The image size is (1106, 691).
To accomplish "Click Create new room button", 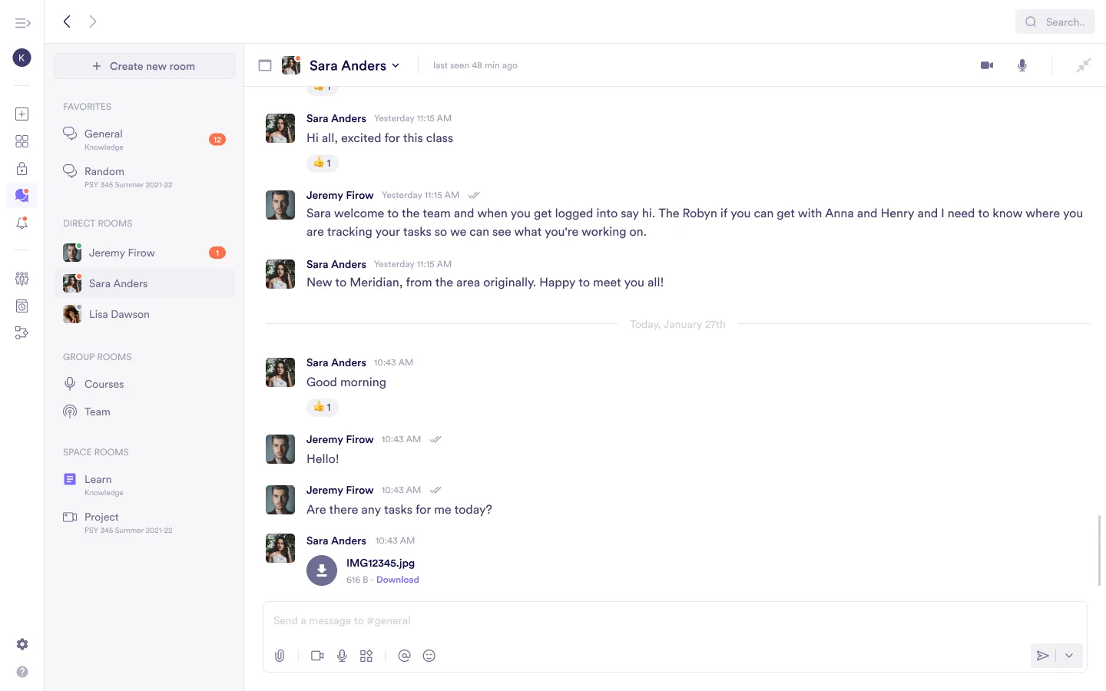I will click(144, 66).
